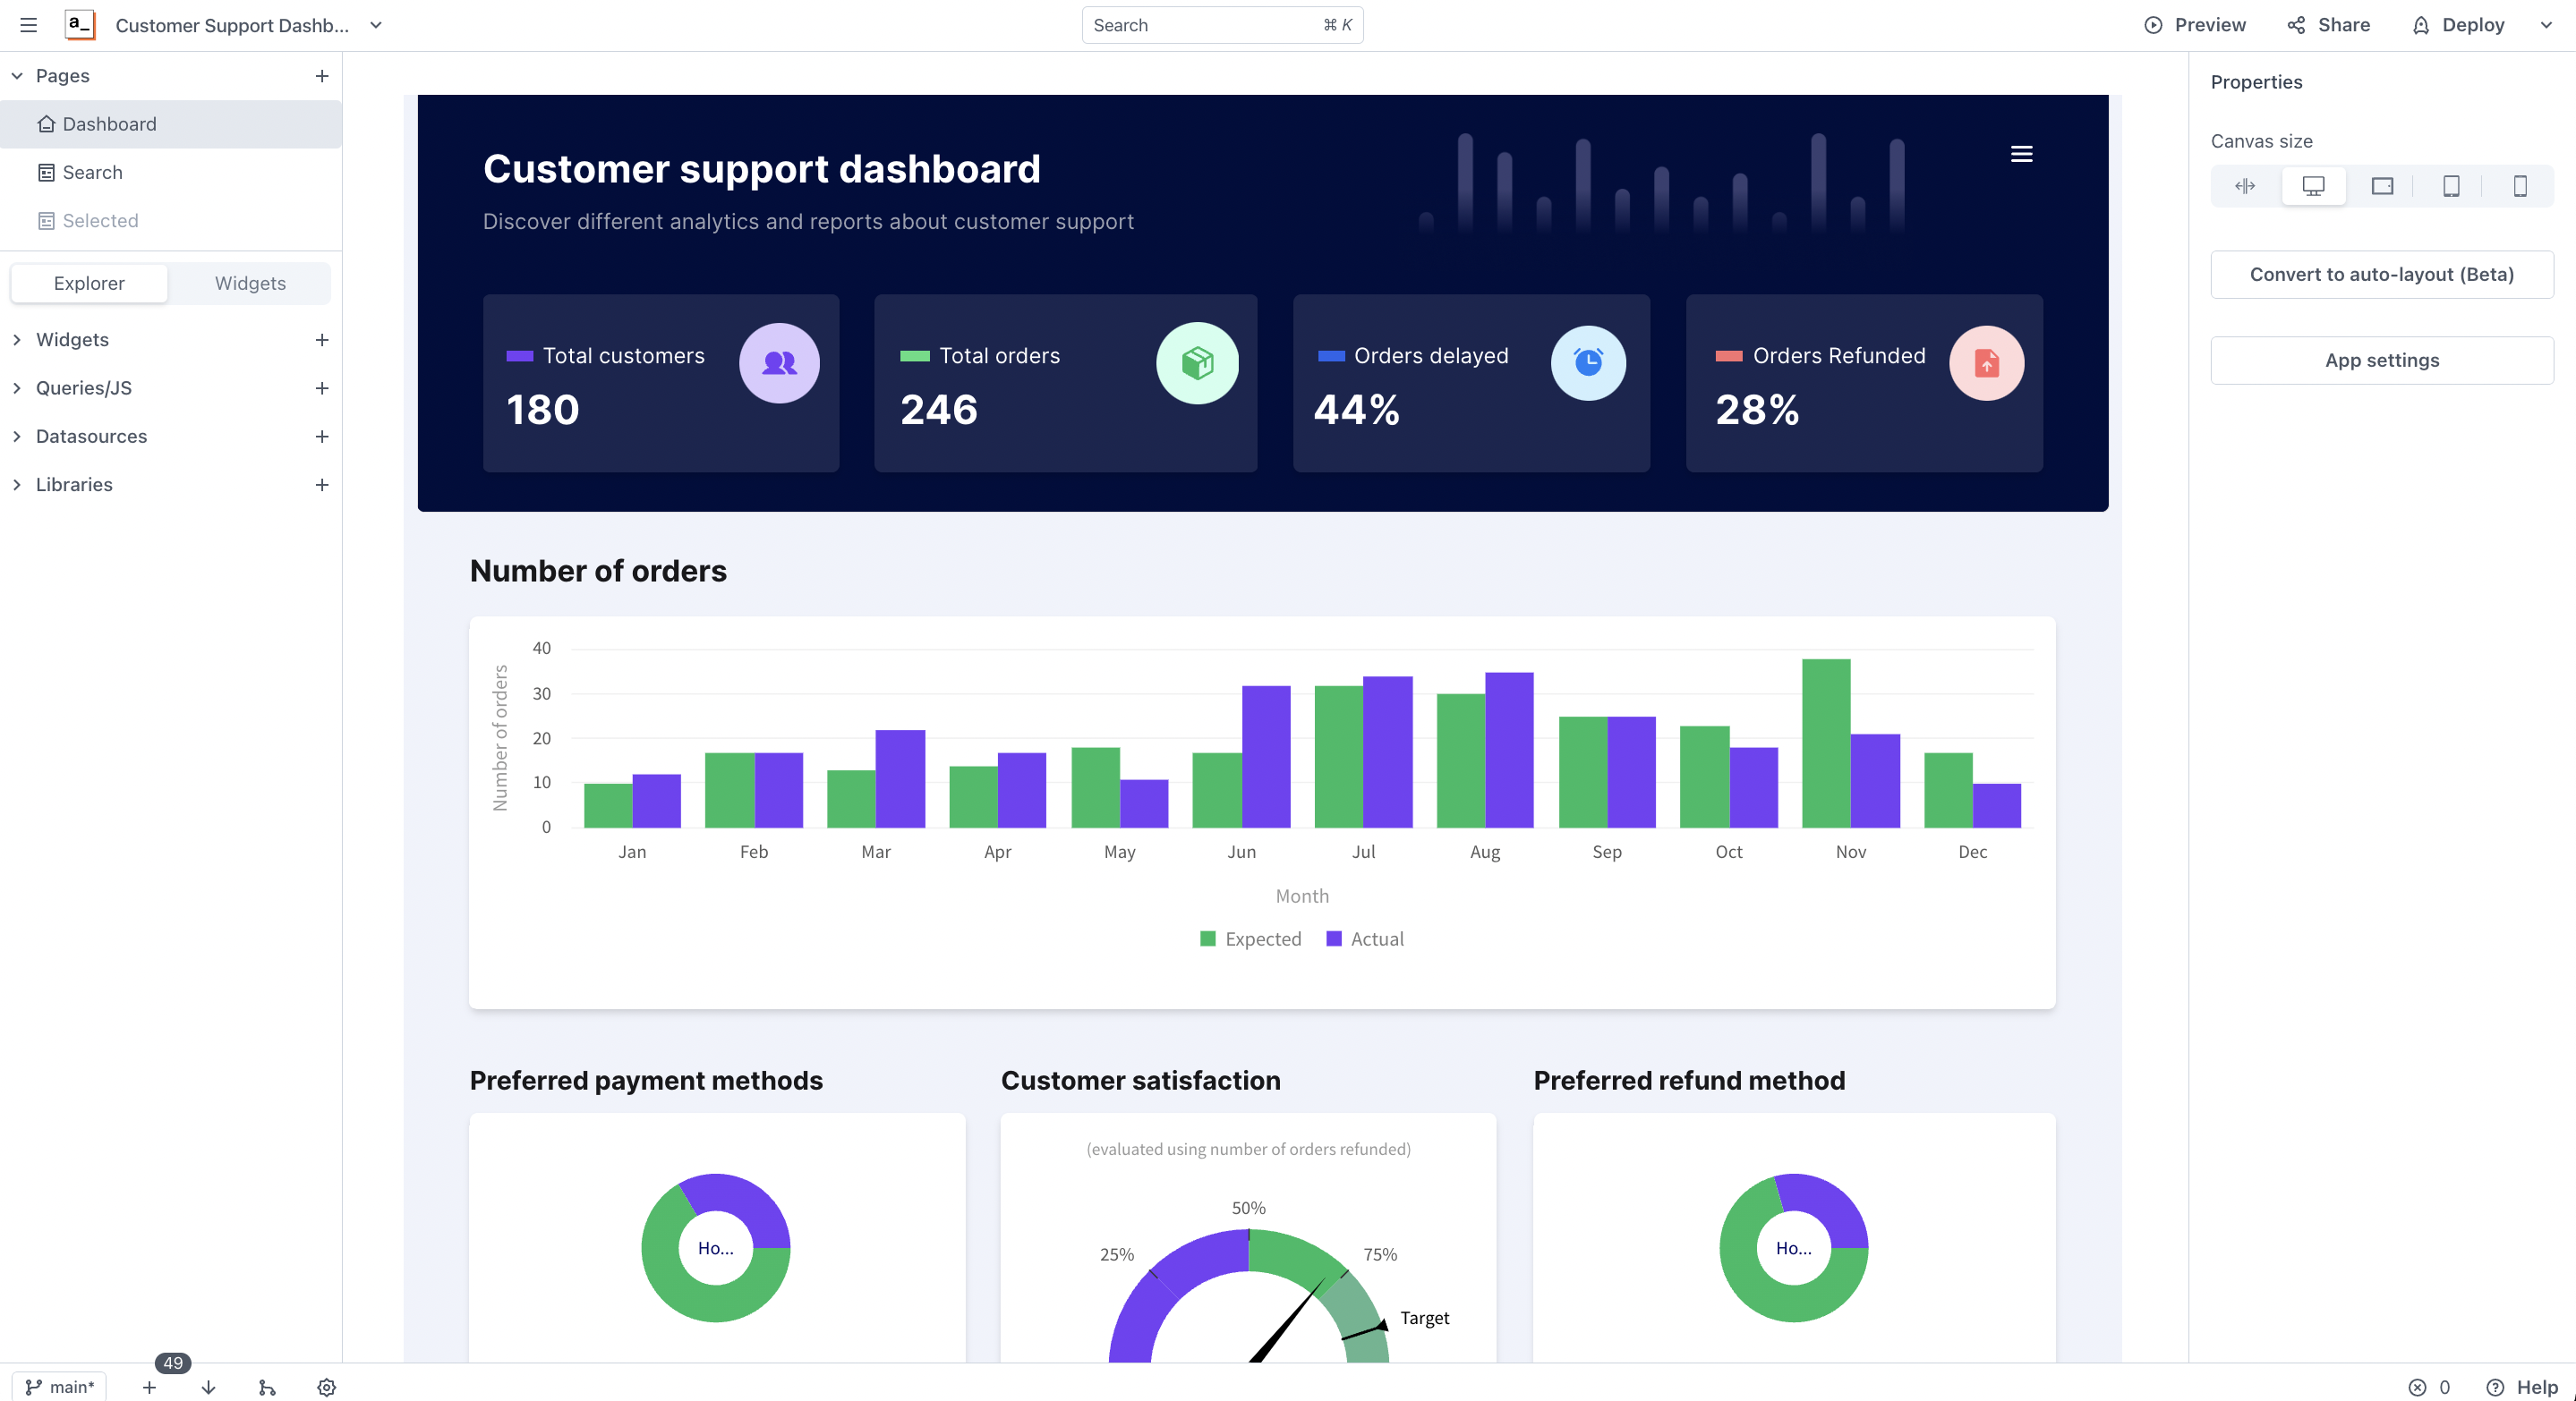Image resolution: width=2576 pixels, height=1401 pixels.
Task: Open App settings
Action: click(x=2381, y=360)
